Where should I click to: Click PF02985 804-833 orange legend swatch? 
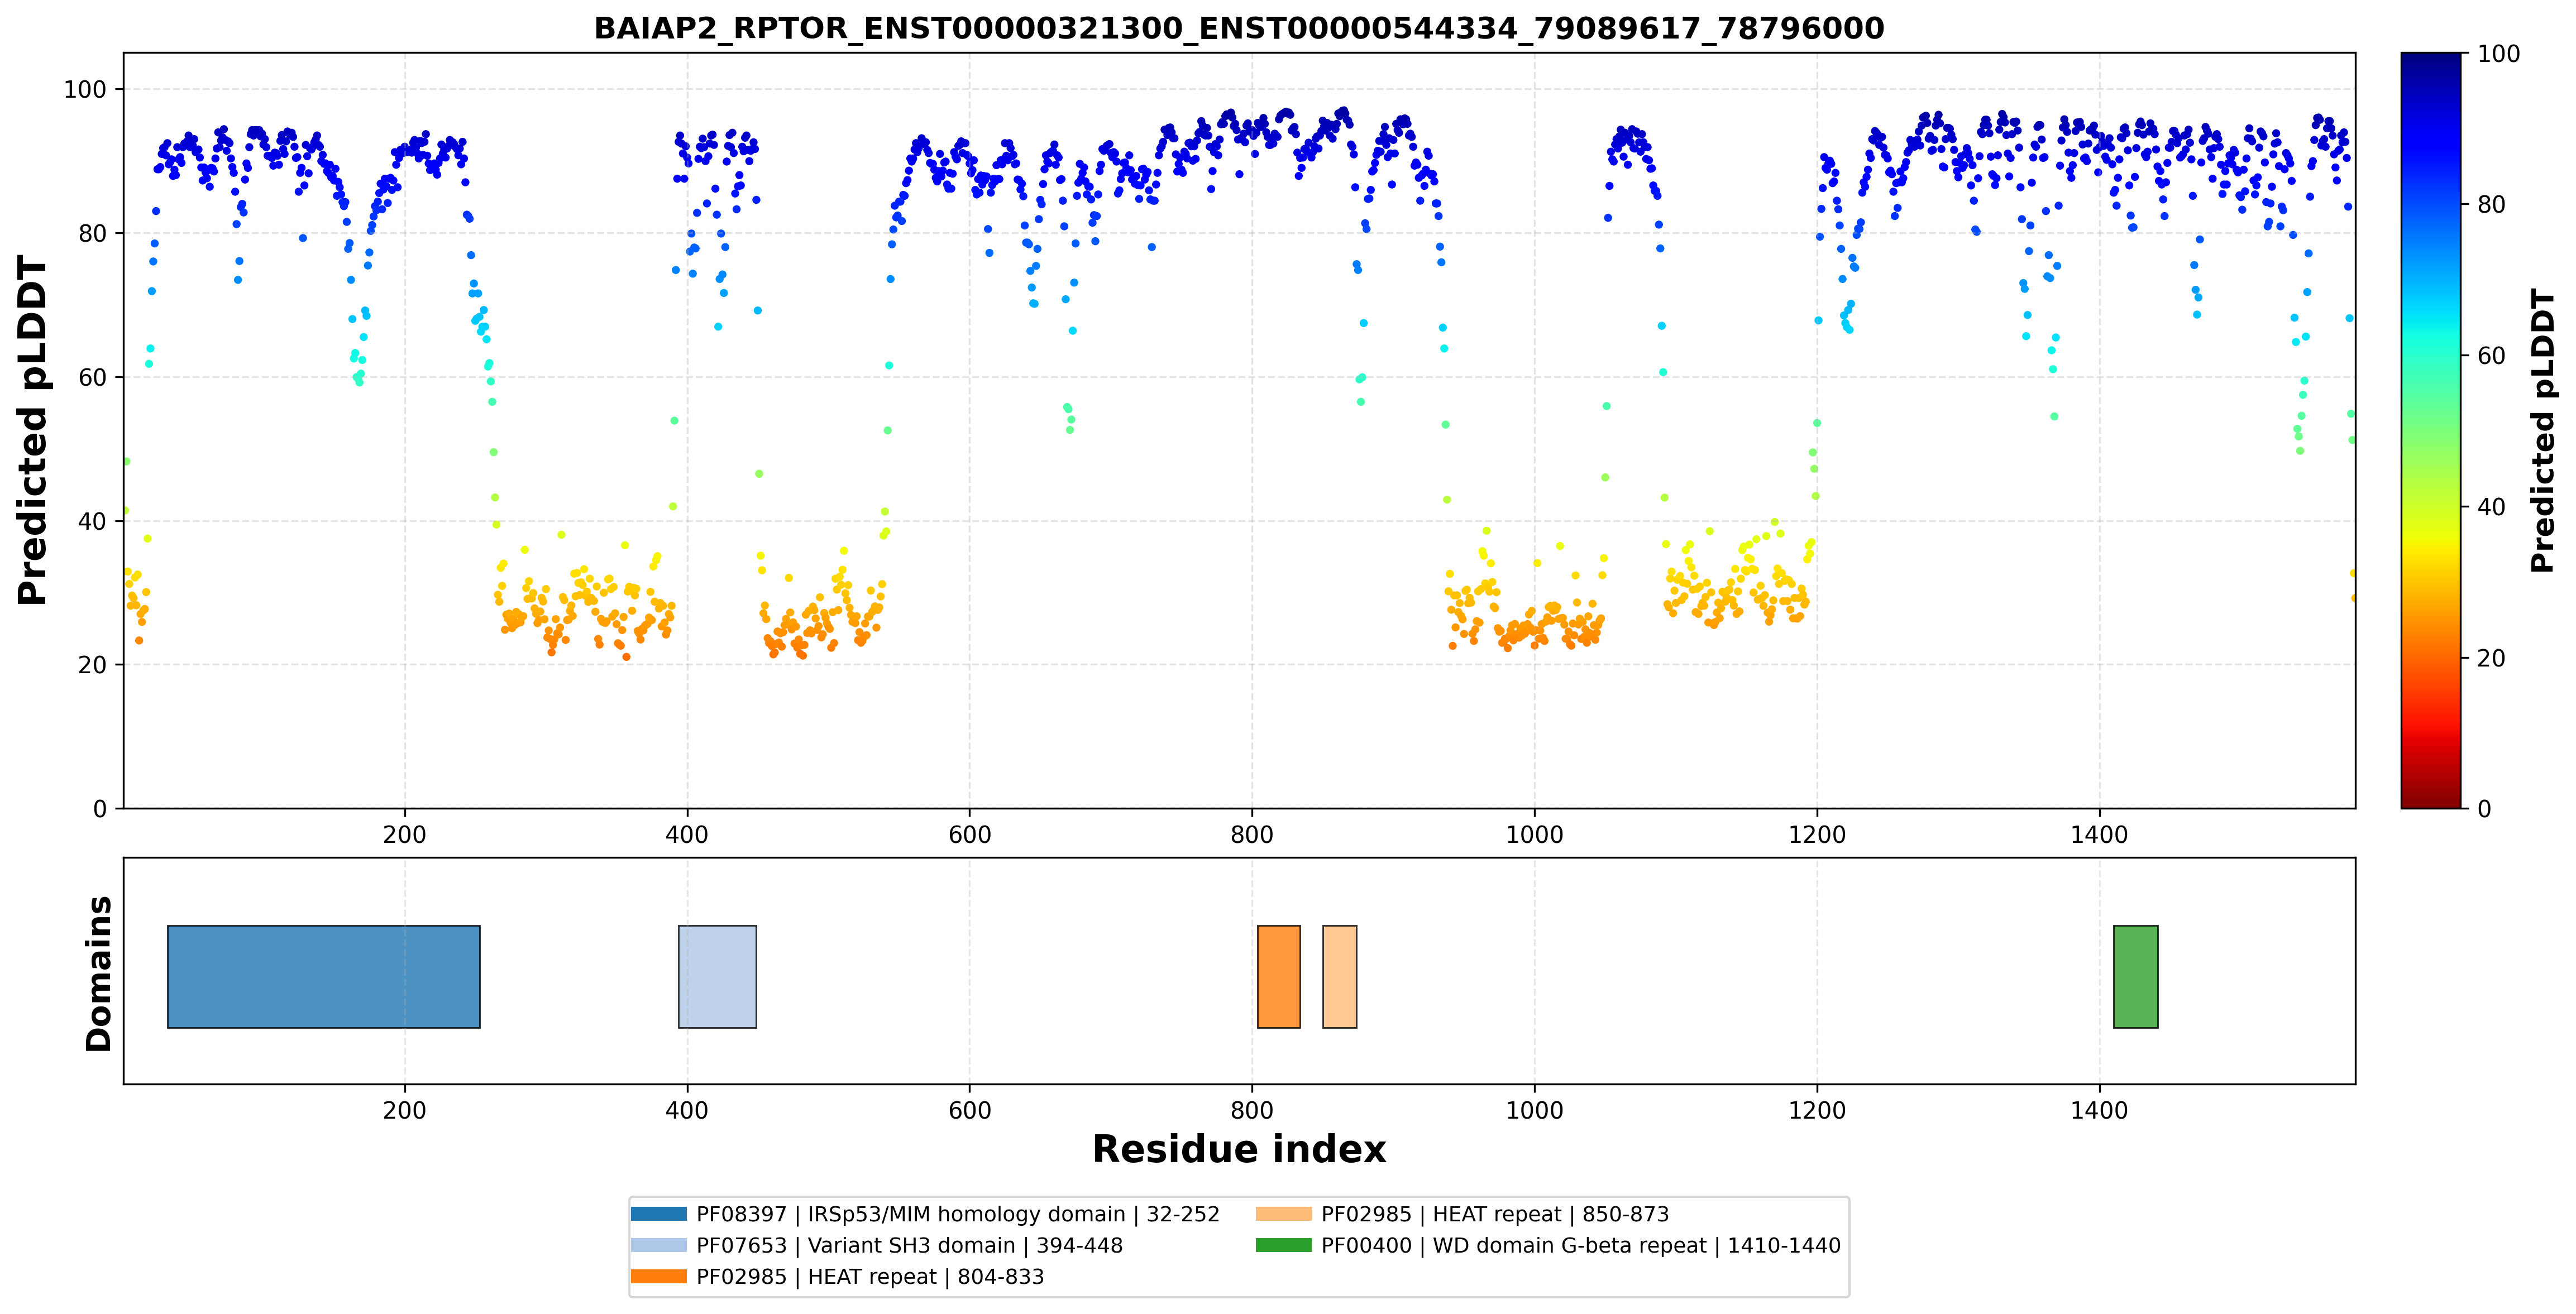658,1276
